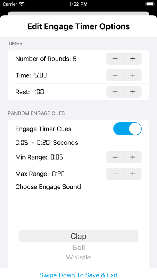The width and height of the screenshot is (157, 279).
Task: Choose Bell as the engage sound
Action: [x=78, y=247]
